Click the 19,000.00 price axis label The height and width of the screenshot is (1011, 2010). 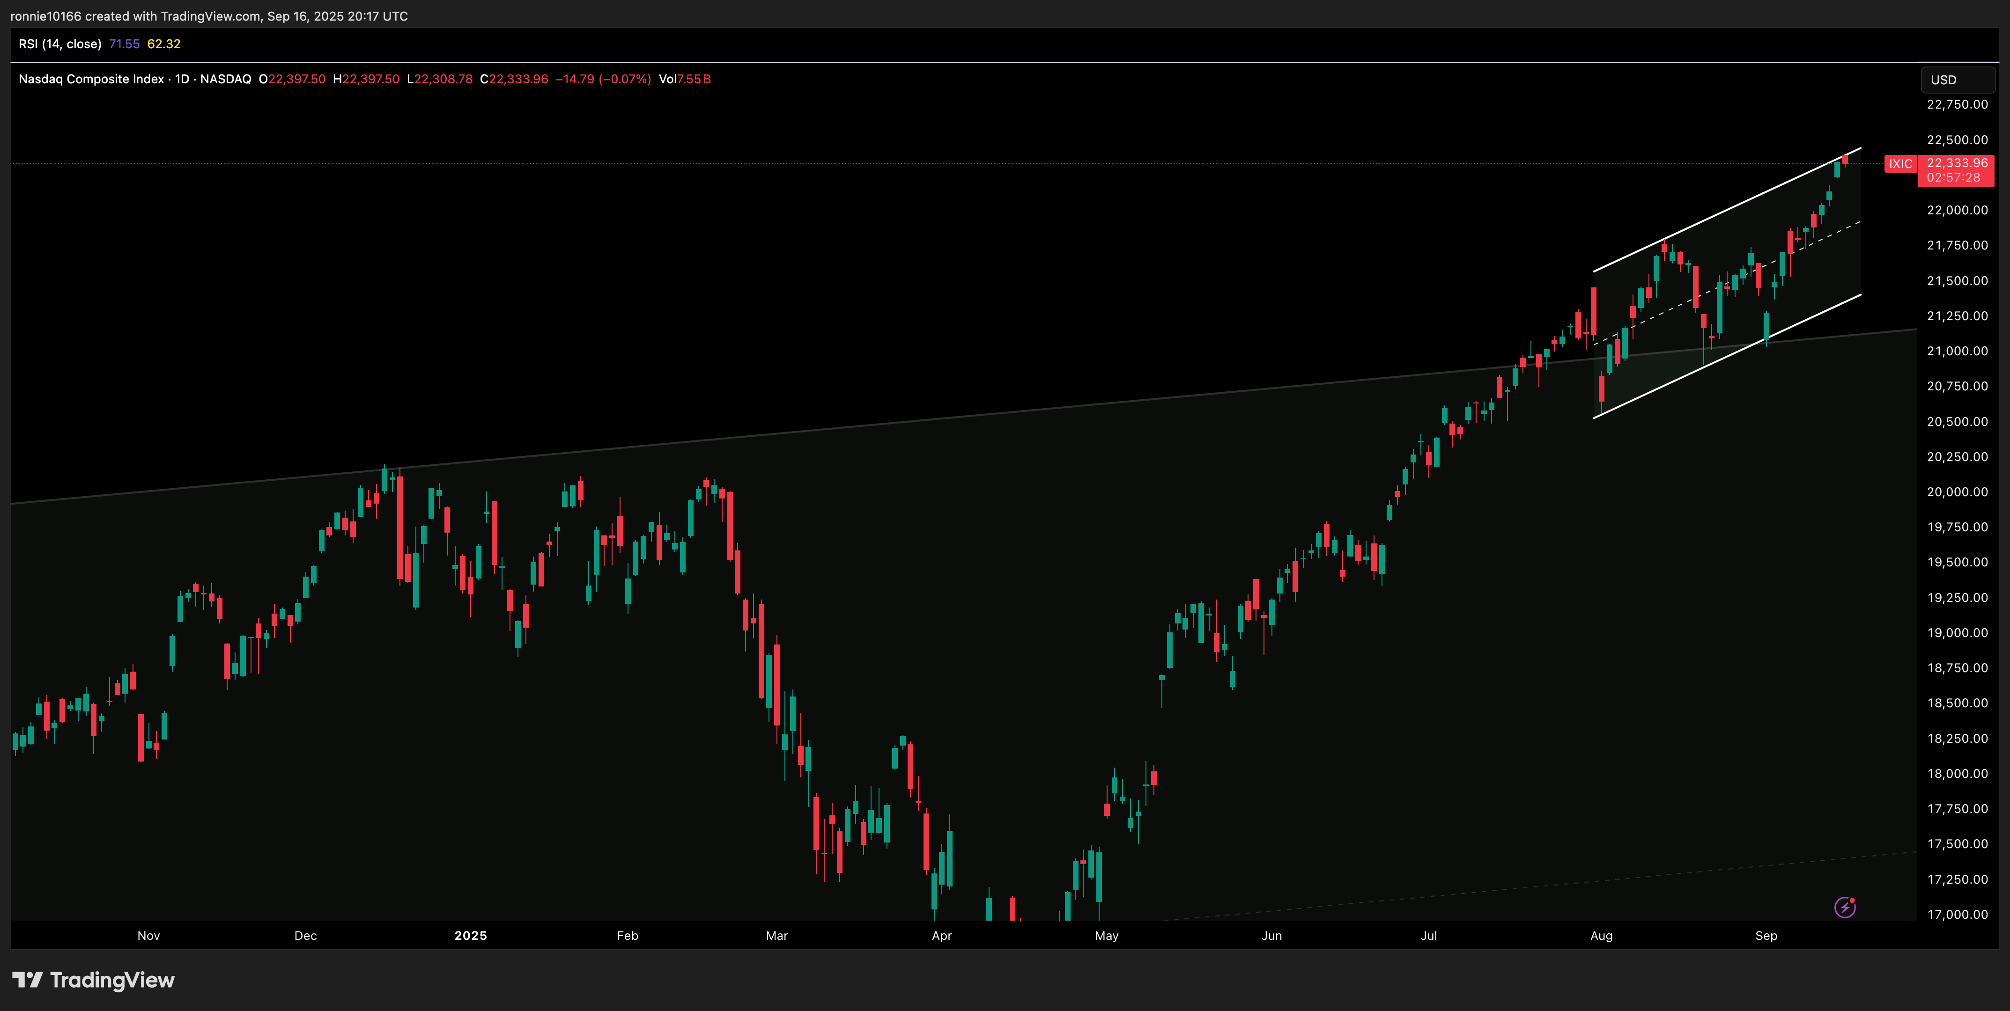(1957, 633)
